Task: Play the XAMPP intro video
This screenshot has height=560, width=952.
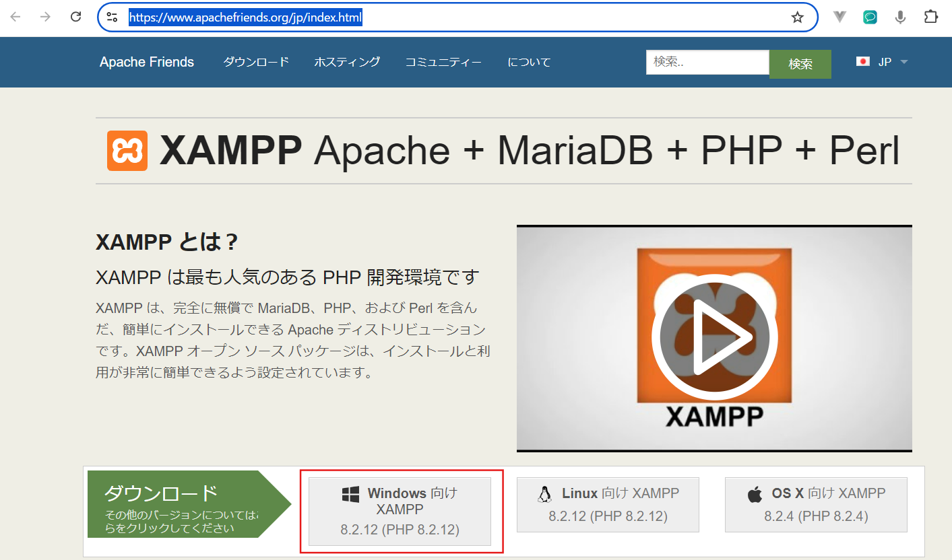Action: pyautogui.click(x=714, y=338)
